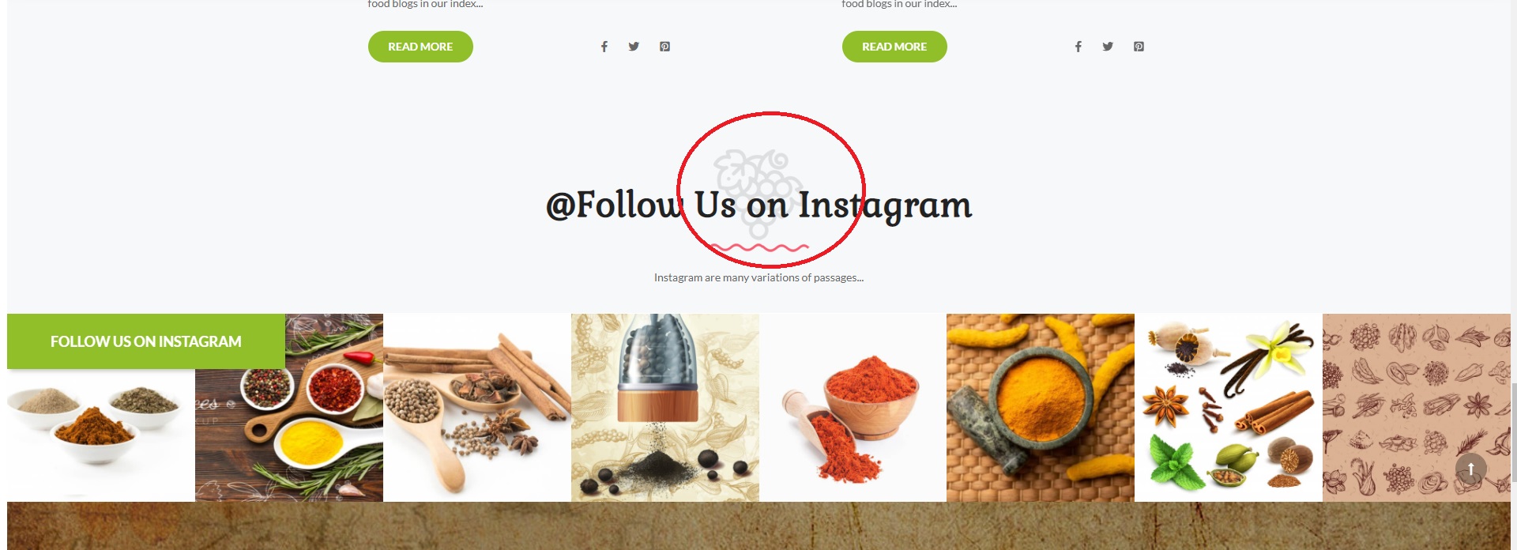Viewport: 1517px width, 550px height.
Task: Open the left READ MORE button
Action: pos(420,47)
